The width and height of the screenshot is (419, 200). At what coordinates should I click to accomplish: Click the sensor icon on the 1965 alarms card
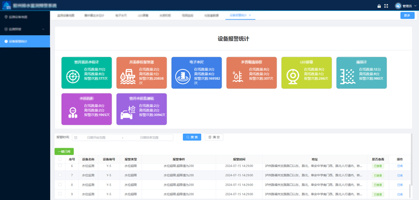click(73, 113)
